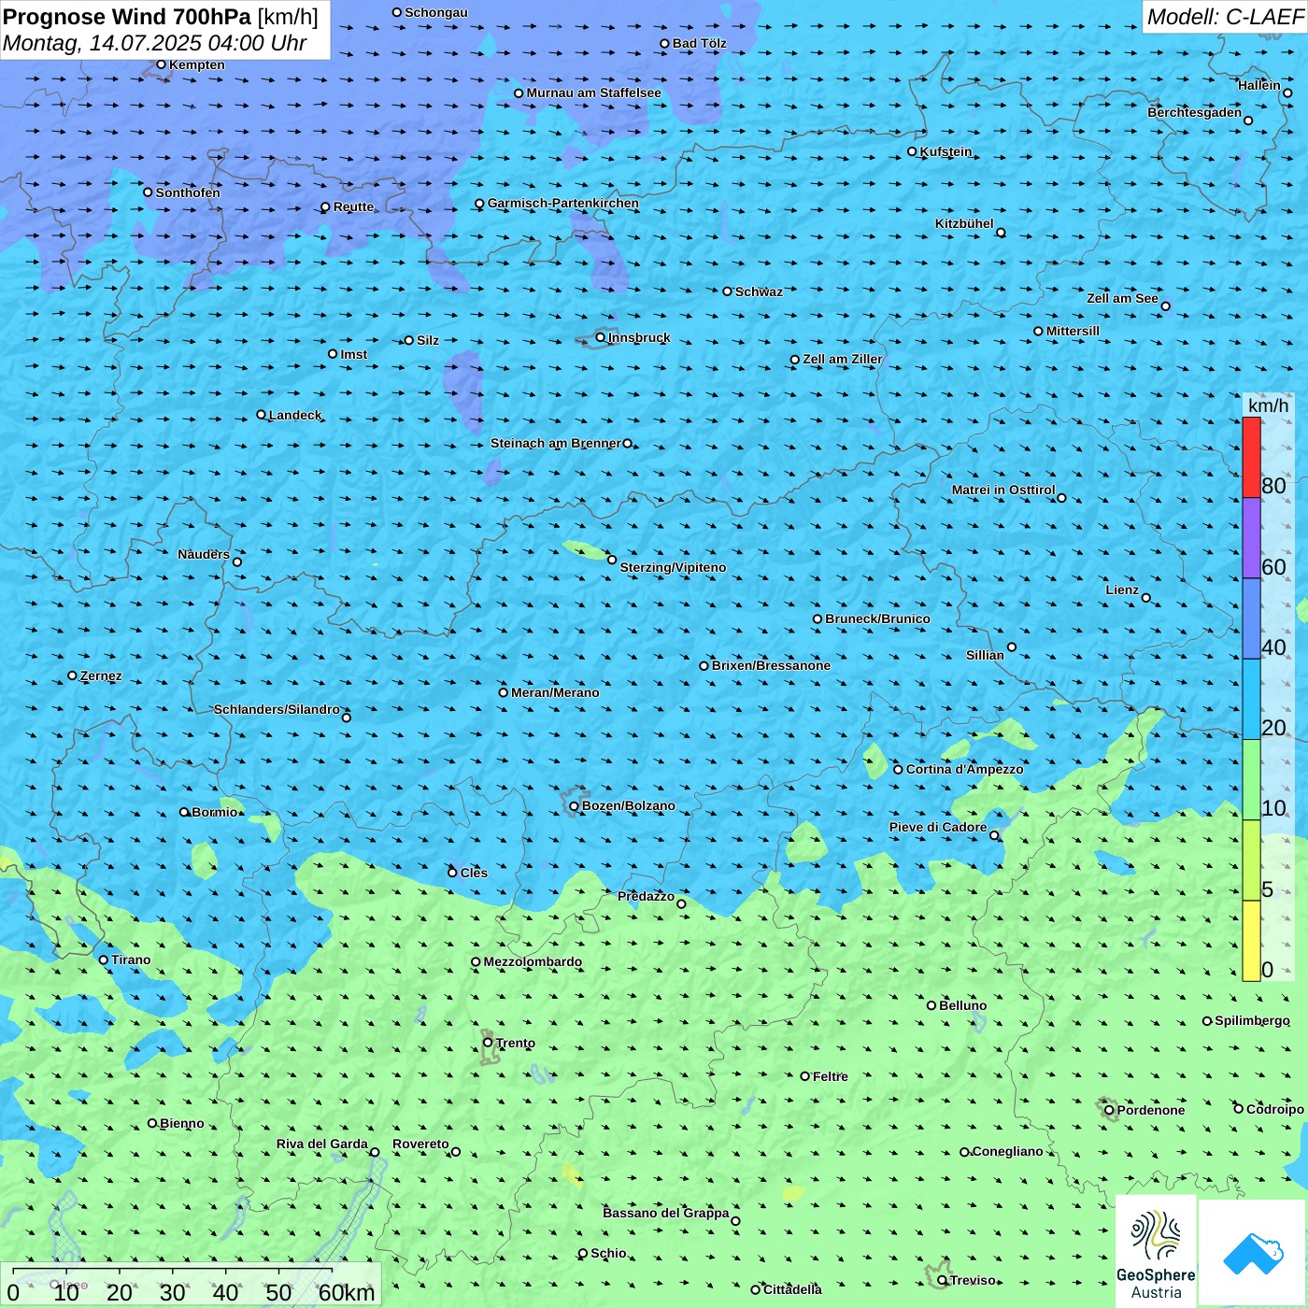
Task: Click the Landeck city marker
Action: [261, 415]
